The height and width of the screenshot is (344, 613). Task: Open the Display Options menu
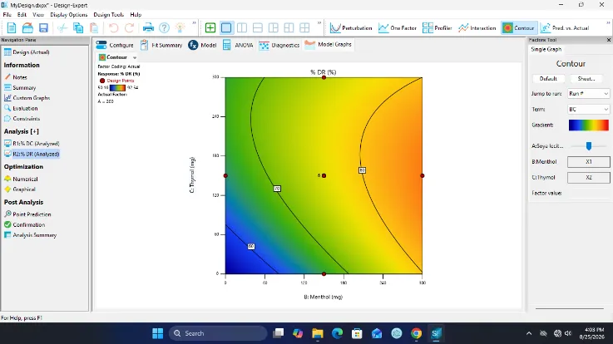coord(69,14)
